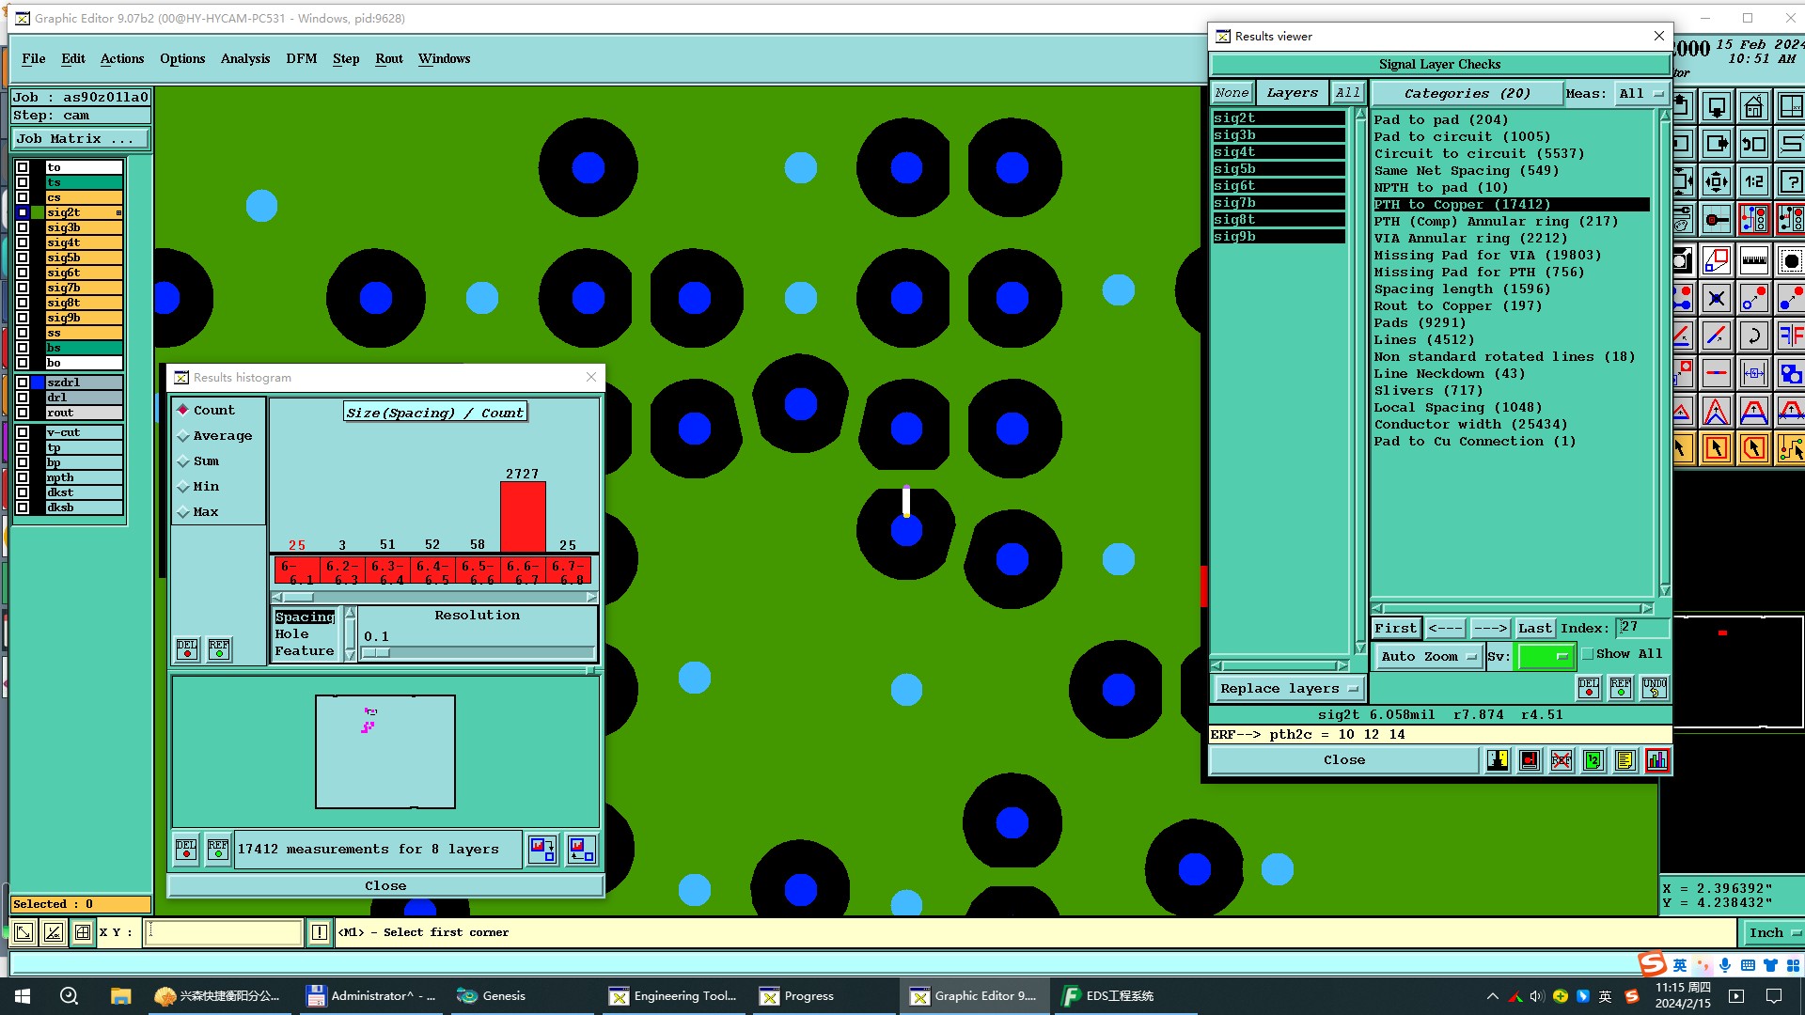Open the results histogram chart icon
1805x1015 pixels.
tap(1656, 760)
